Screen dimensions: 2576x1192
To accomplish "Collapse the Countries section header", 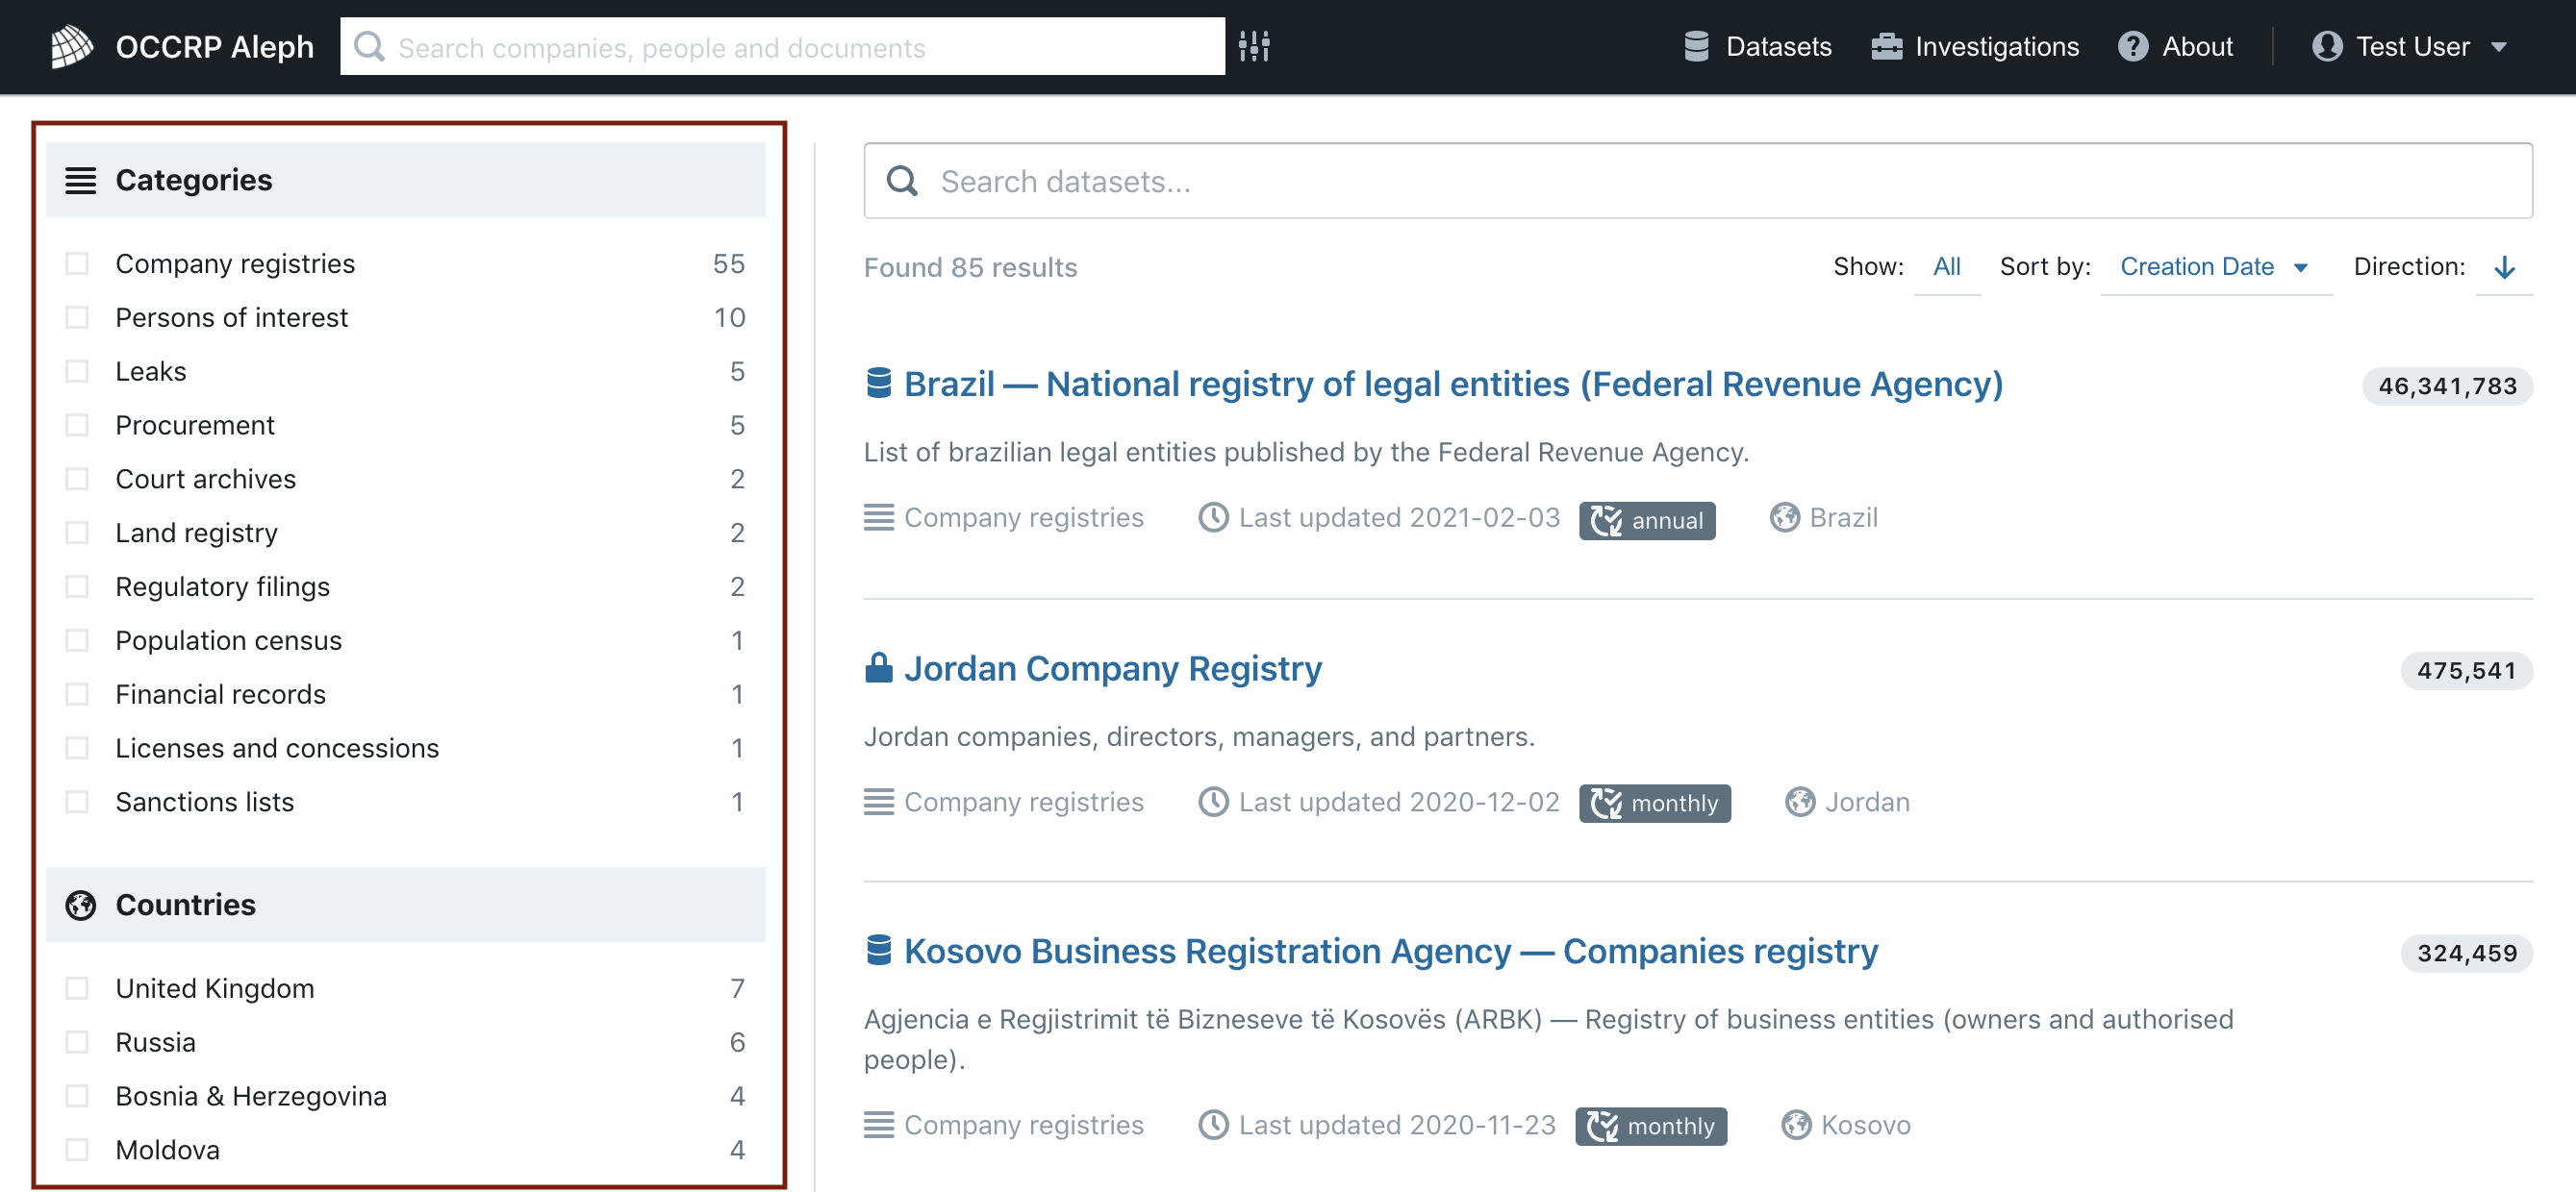I will coord(405,905).
